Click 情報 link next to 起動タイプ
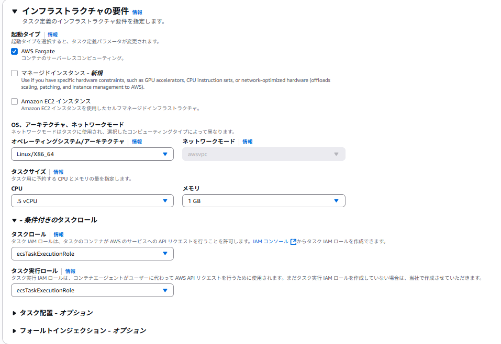The width and height of the screenshot is (501, 344). [x=52, y=34]
